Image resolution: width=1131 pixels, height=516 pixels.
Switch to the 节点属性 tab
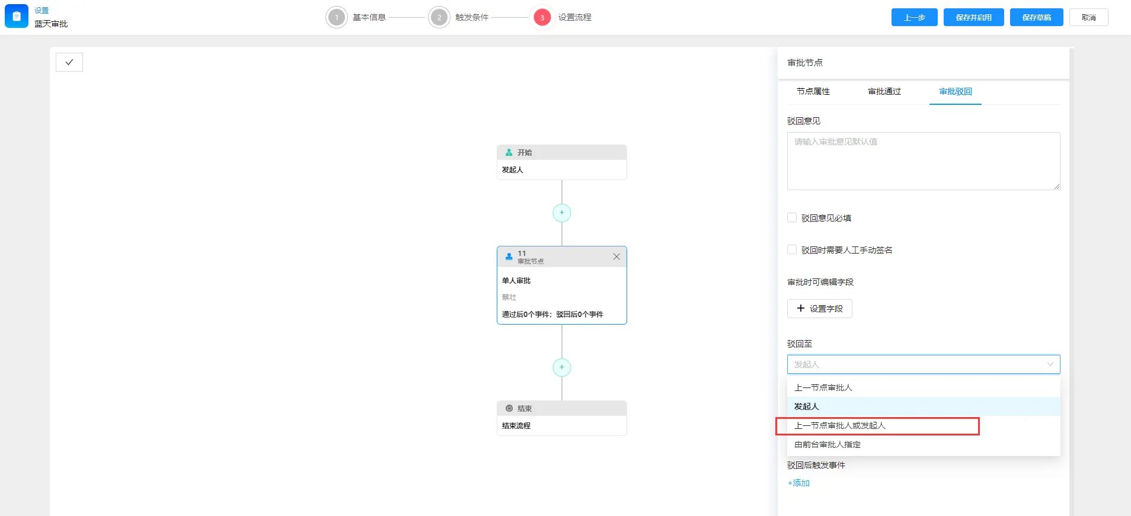click(813, 91)
